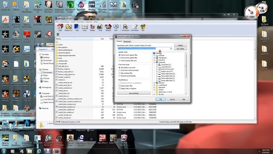Enable the Display files in Explorer checkbox
273x154 pixels.
(x=119, y=89)
